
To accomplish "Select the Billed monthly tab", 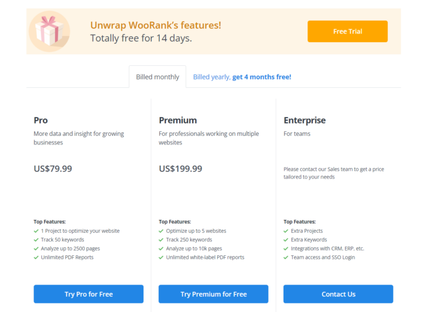I will click(157, 77).
